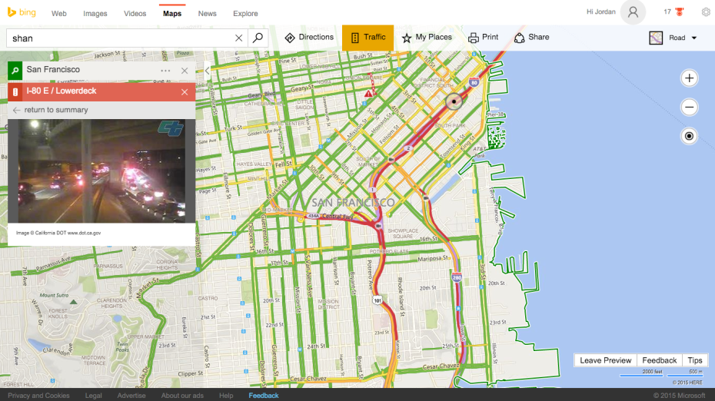
Task: Center map on my location
Action: (x=689, y=136)
